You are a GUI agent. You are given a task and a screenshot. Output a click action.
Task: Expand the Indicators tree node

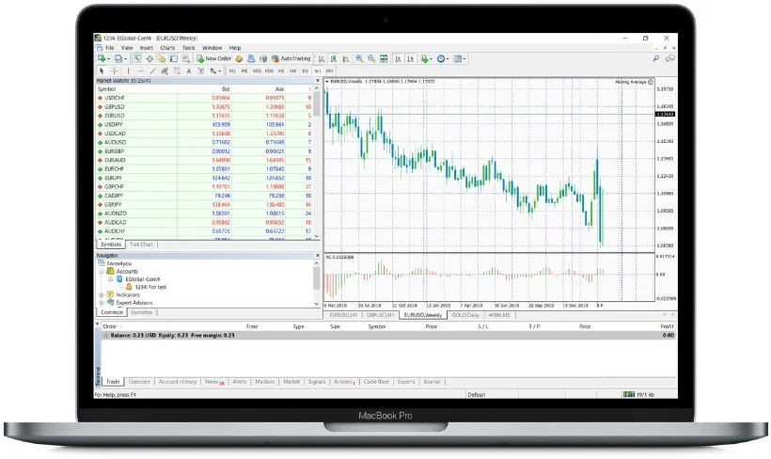(102, 295)
